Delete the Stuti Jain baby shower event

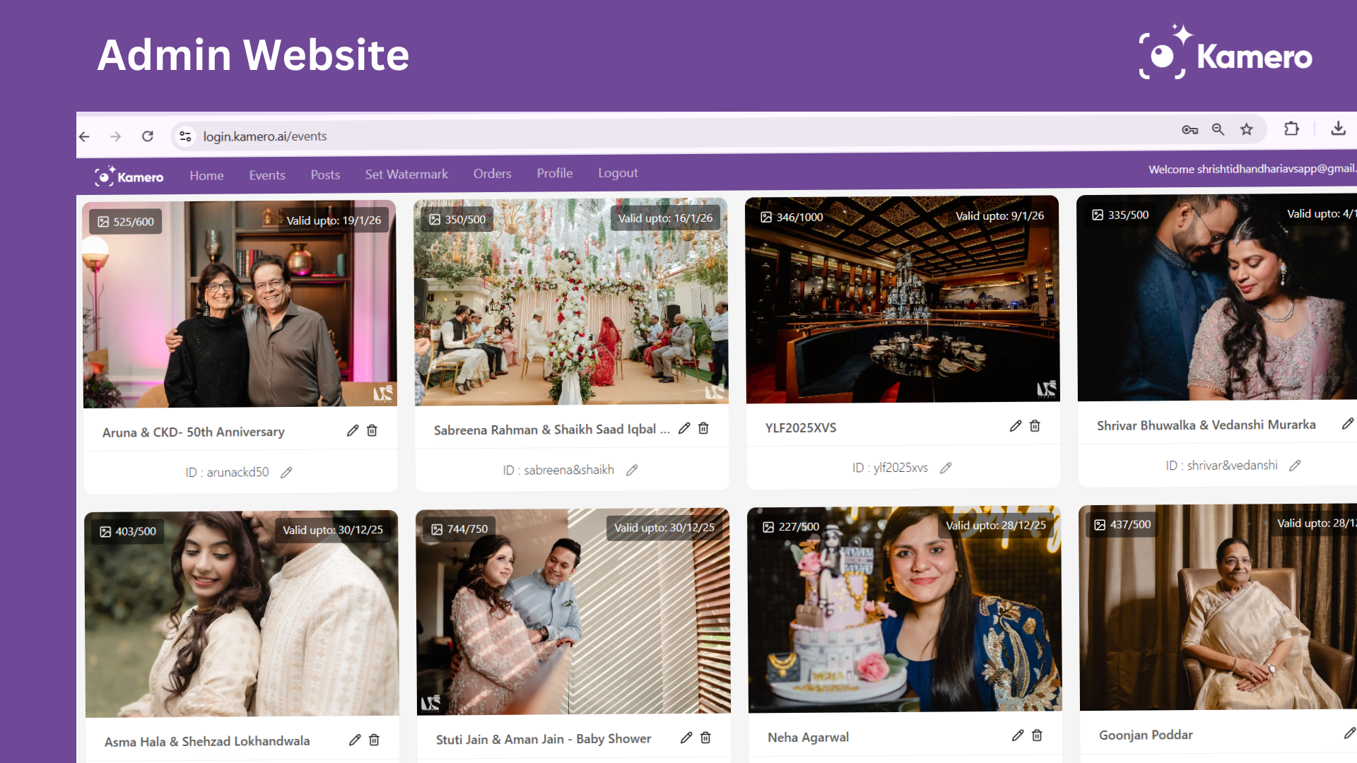[x=705, y=738]
